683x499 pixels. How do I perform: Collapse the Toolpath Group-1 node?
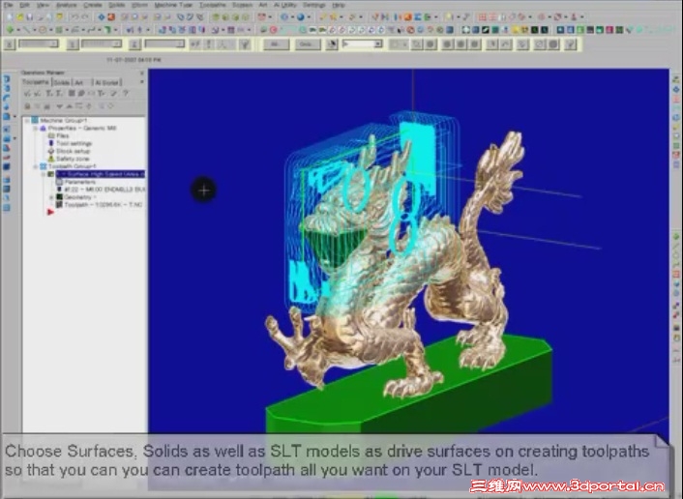[x=35, y=166]
